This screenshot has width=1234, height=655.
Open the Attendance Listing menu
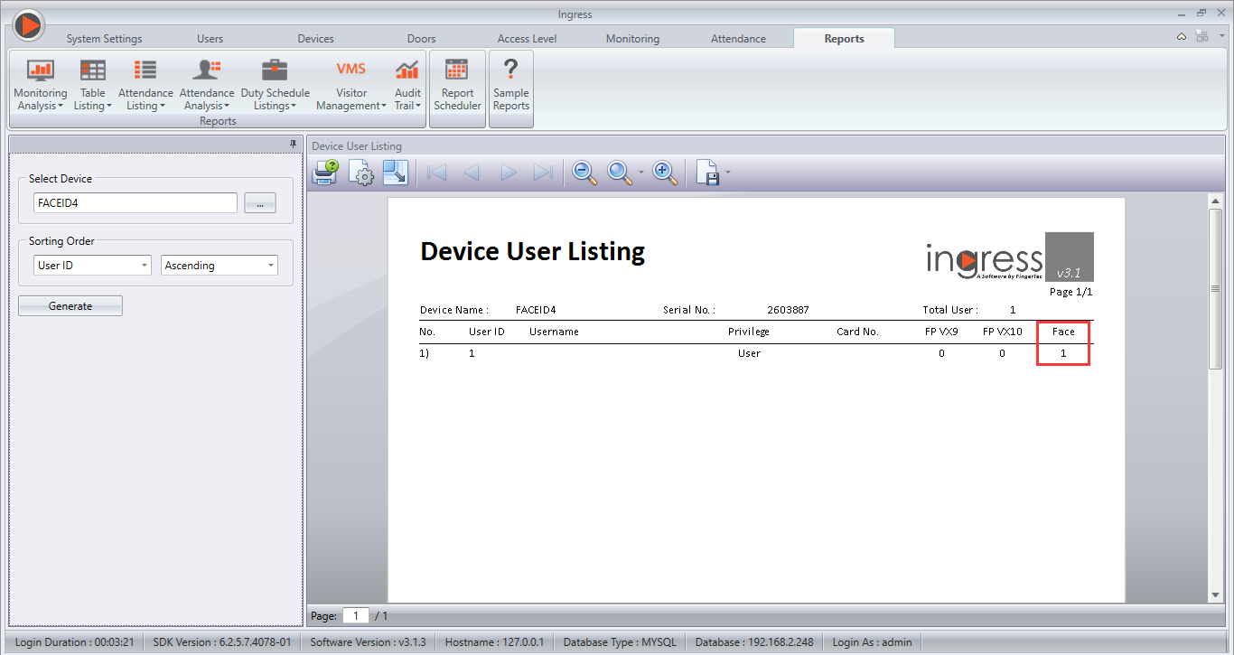145,86
